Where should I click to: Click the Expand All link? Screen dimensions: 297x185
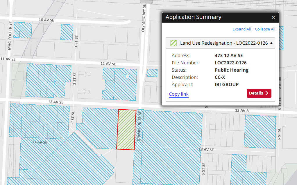point(241,29)
